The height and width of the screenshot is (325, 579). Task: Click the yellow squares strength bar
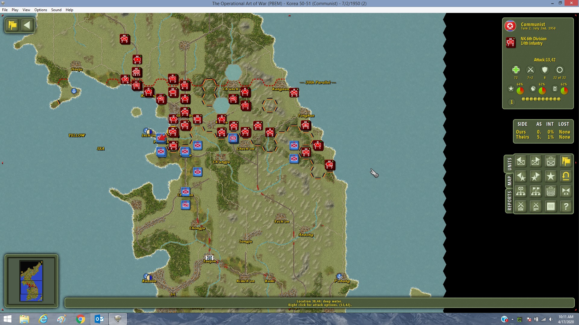coord(541,99)
